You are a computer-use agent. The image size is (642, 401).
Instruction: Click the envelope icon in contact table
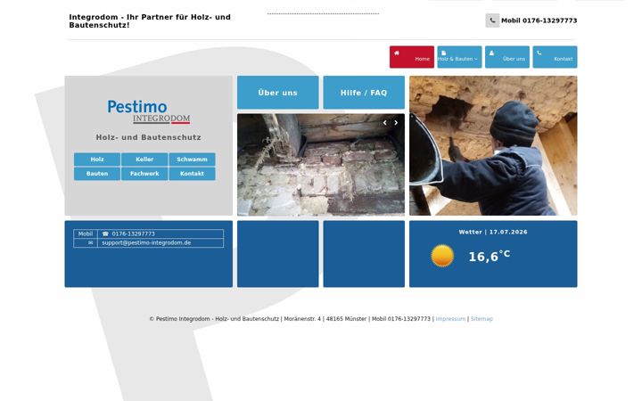click(x=90, y=242)
